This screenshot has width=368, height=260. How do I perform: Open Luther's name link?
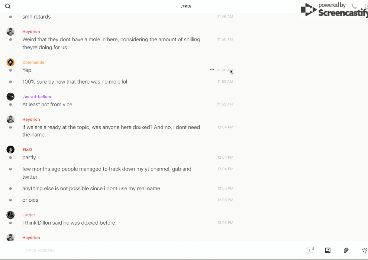pos(29,215)
